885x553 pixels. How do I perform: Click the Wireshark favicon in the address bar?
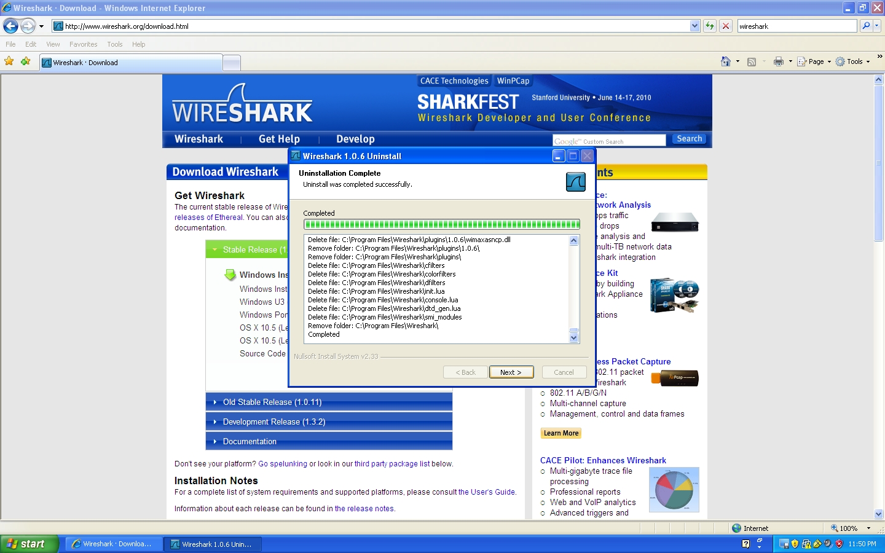58,26
